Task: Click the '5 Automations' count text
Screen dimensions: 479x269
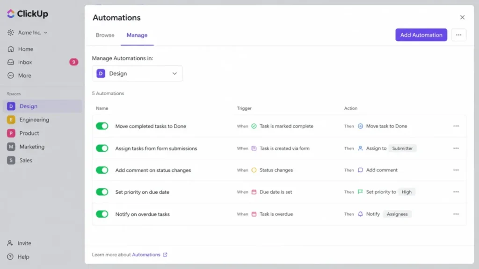Action: [x=108, y=93]
